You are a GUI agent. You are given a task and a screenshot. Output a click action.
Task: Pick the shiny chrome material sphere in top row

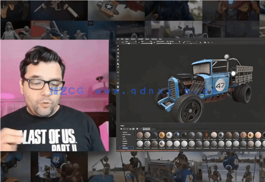[169, 135]
